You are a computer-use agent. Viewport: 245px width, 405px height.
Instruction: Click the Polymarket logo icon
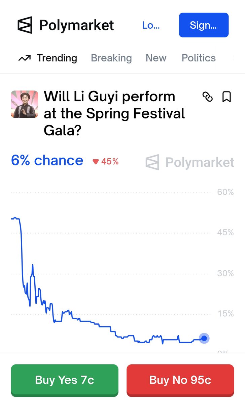pyautogui.click(x=25, y=25)
